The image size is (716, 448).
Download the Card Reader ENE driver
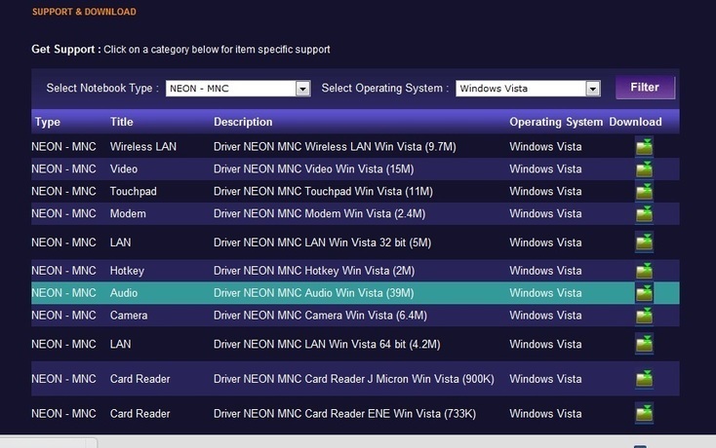click(x=644, y=413)
